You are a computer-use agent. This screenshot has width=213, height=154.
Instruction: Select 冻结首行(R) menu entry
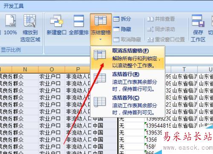(127, 81)
